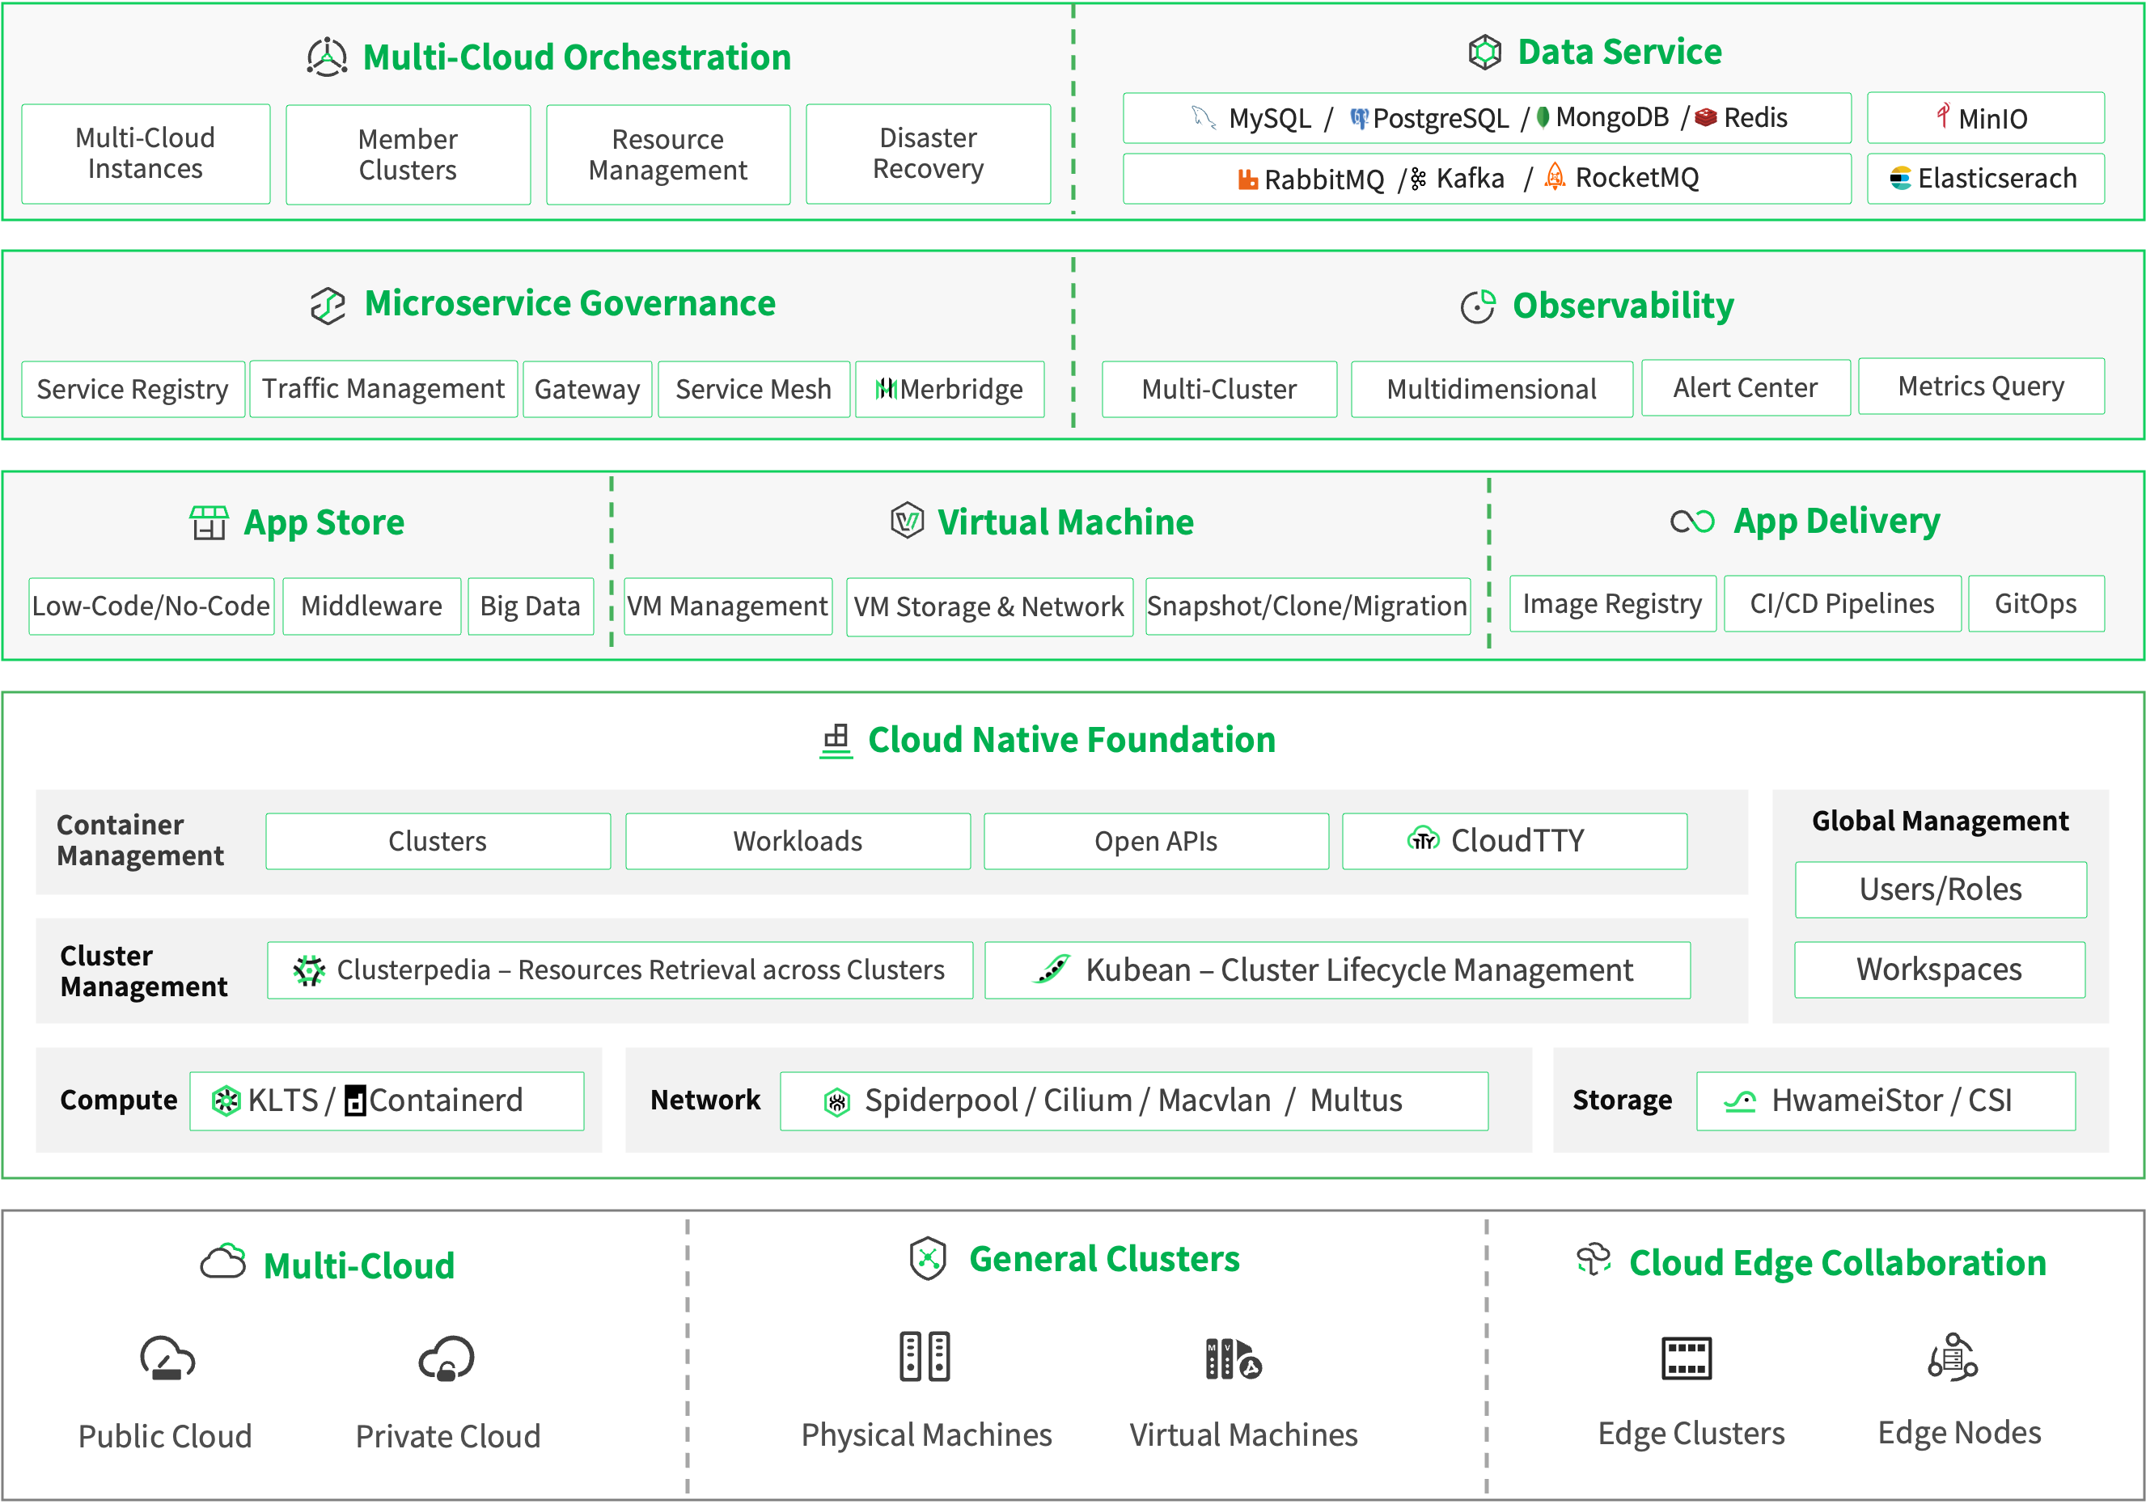Click the Clusterpedia logo icon
Image resolution: width=2146 pixels, height=1504 pixels.
coord(309,970)
